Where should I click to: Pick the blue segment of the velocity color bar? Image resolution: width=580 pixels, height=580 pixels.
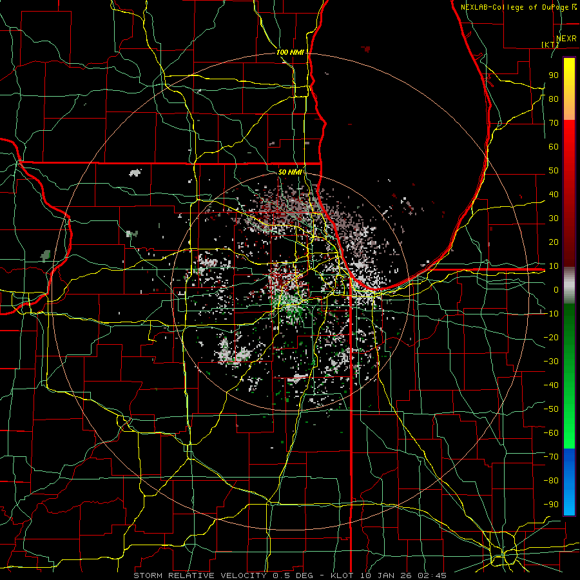569,482
